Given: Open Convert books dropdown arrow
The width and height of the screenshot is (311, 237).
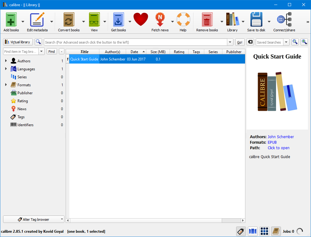Looking at the screenshot, I should (83, 21).
